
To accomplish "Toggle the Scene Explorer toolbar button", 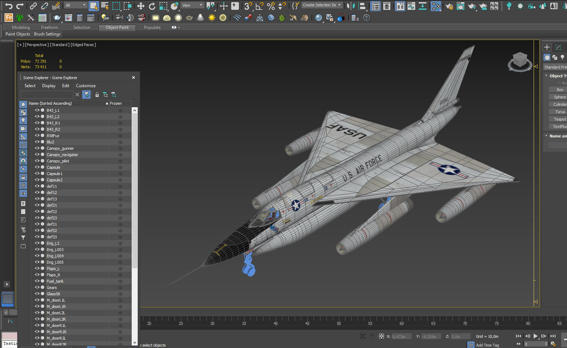I will [x=376, y=6].
